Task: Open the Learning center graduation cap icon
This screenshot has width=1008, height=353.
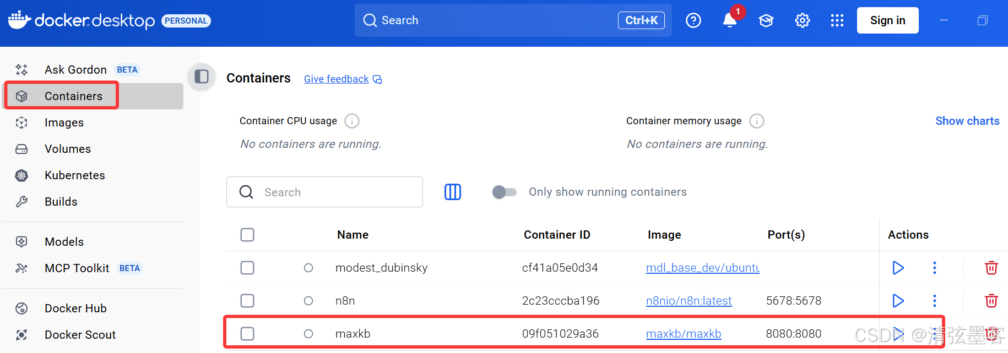Action: click(x=766, y=20)
